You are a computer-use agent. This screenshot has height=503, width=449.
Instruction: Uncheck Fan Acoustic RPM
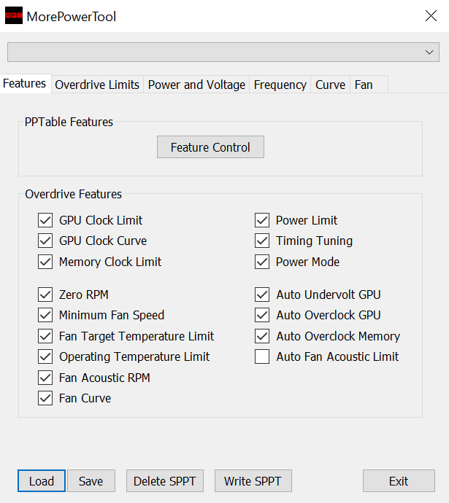pyautogui.click(x=45, y=378)
